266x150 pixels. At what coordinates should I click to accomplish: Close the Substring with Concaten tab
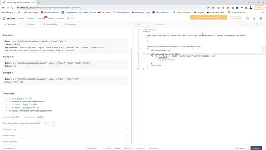click(x=33, y=2)
